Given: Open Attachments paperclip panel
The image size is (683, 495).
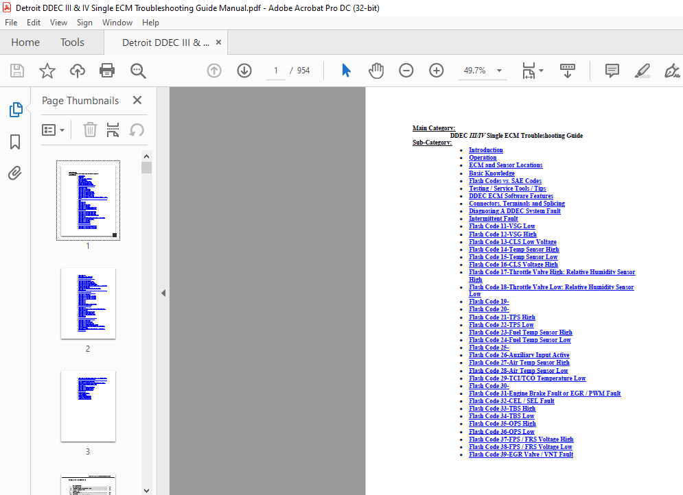Looking at the screenshot, I should [x=15, y=173].
